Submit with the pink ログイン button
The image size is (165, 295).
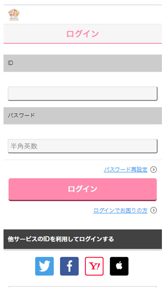click(x=83, y=189)
